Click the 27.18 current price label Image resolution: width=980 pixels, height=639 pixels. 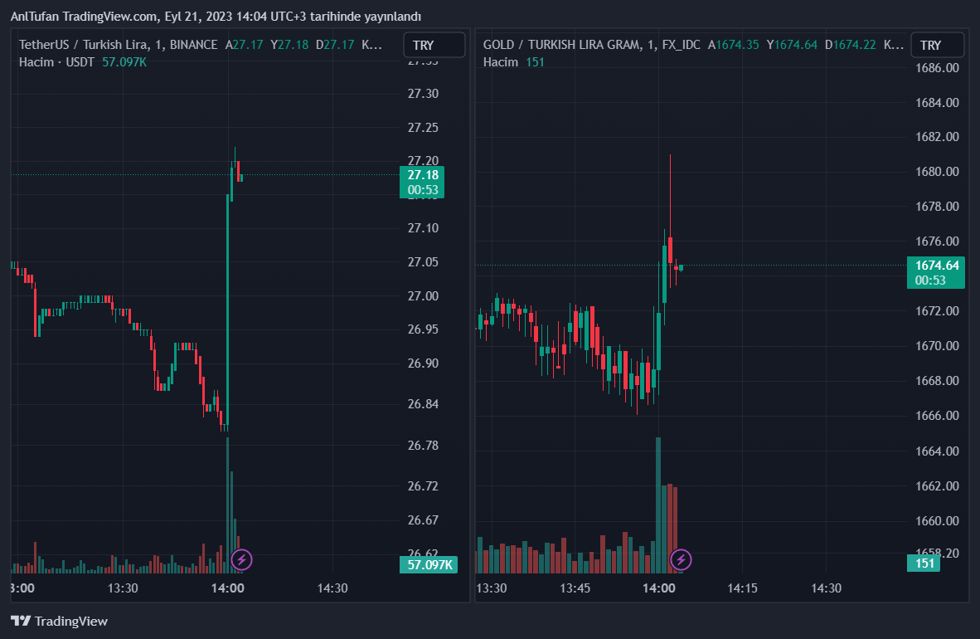[x=423, y=175]
